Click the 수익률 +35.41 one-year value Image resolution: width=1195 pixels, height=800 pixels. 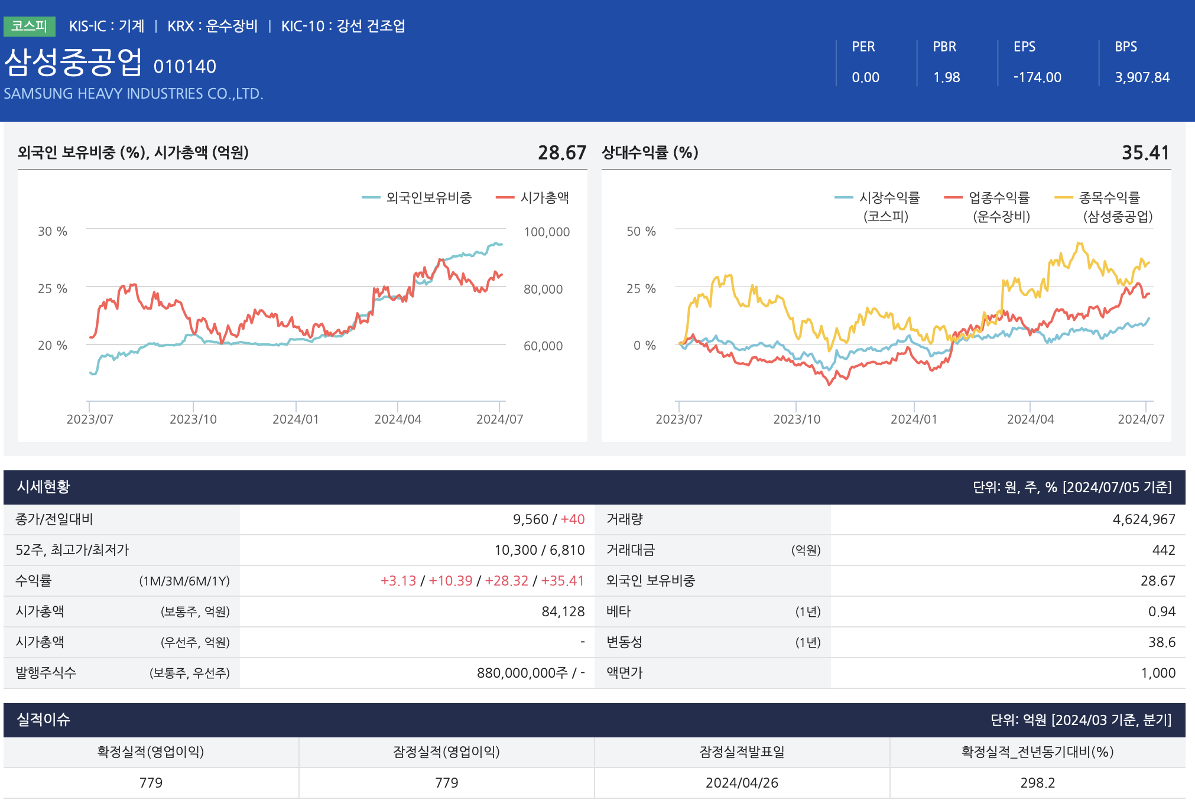tap(562, 581)
